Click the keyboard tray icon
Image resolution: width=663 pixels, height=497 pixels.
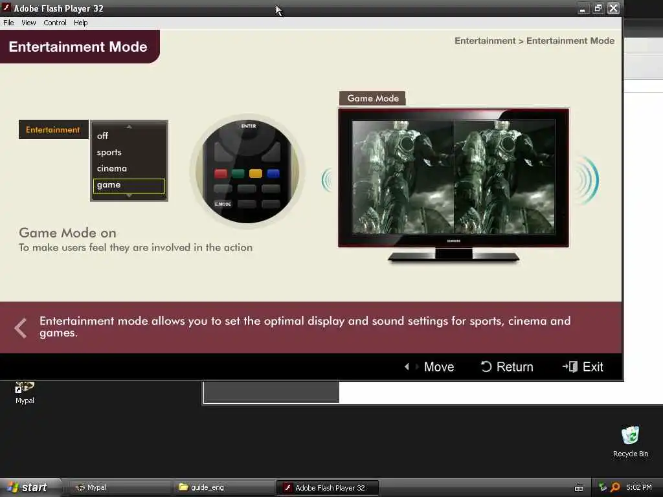point(579,488)
